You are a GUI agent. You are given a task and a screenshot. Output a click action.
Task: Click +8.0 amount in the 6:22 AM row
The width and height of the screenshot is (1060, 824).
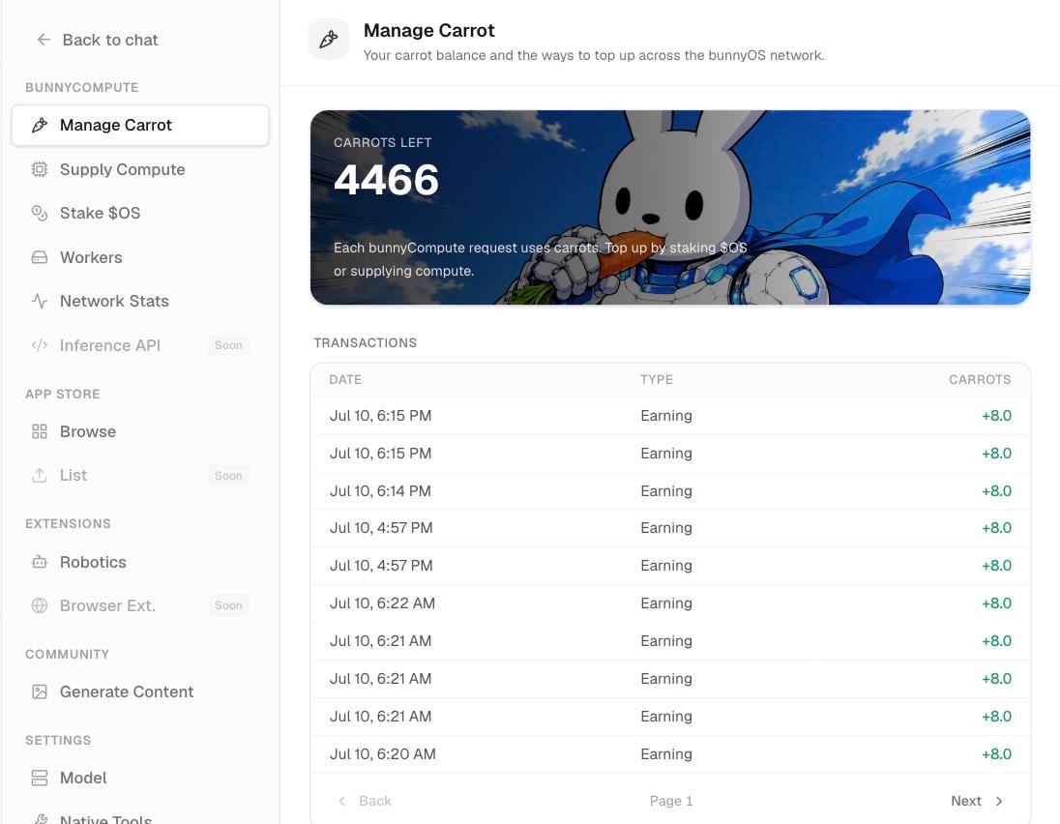(x=996, y=603)
